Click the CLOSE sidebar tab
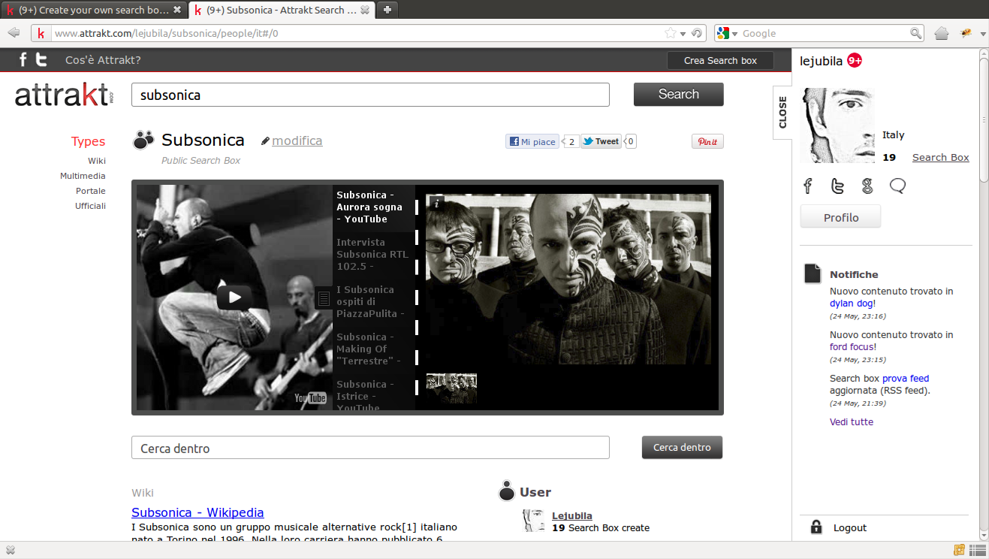 [782, 112]
